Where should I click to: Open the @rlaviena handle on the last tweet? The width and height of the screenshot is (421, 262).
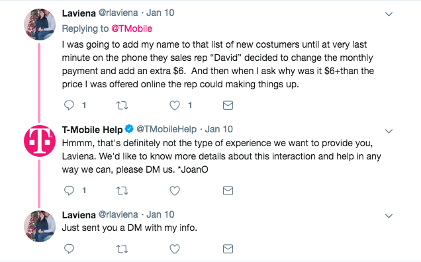click(118, 214)
